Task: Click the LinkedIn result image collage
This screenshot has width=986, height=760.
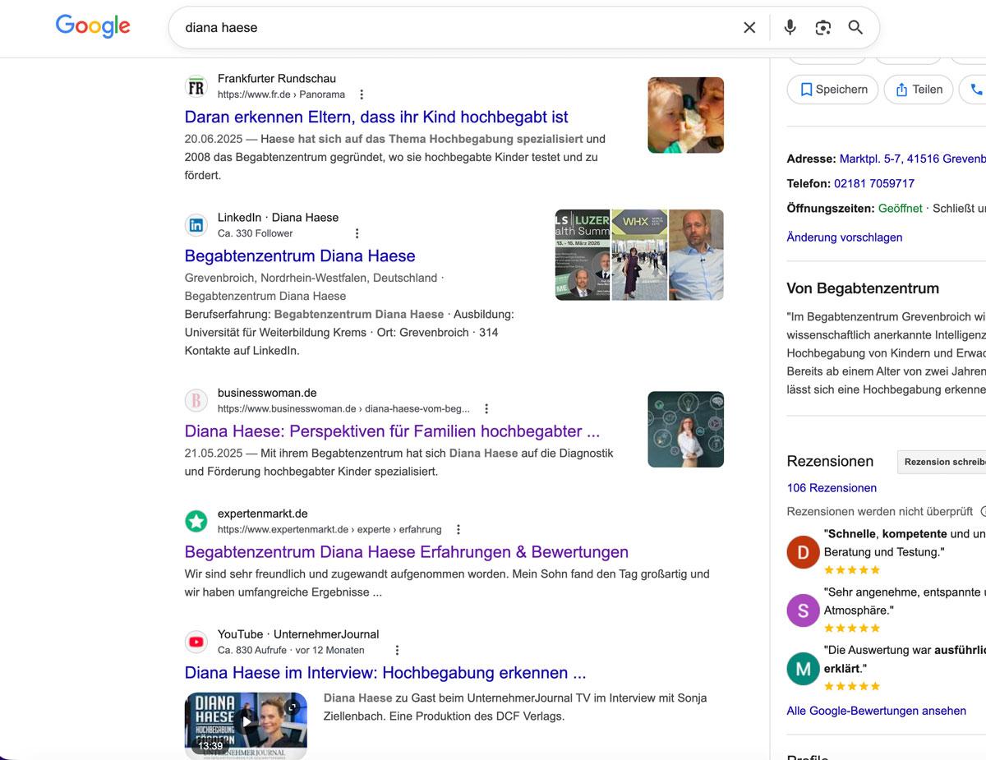Action: click(639, 255)
